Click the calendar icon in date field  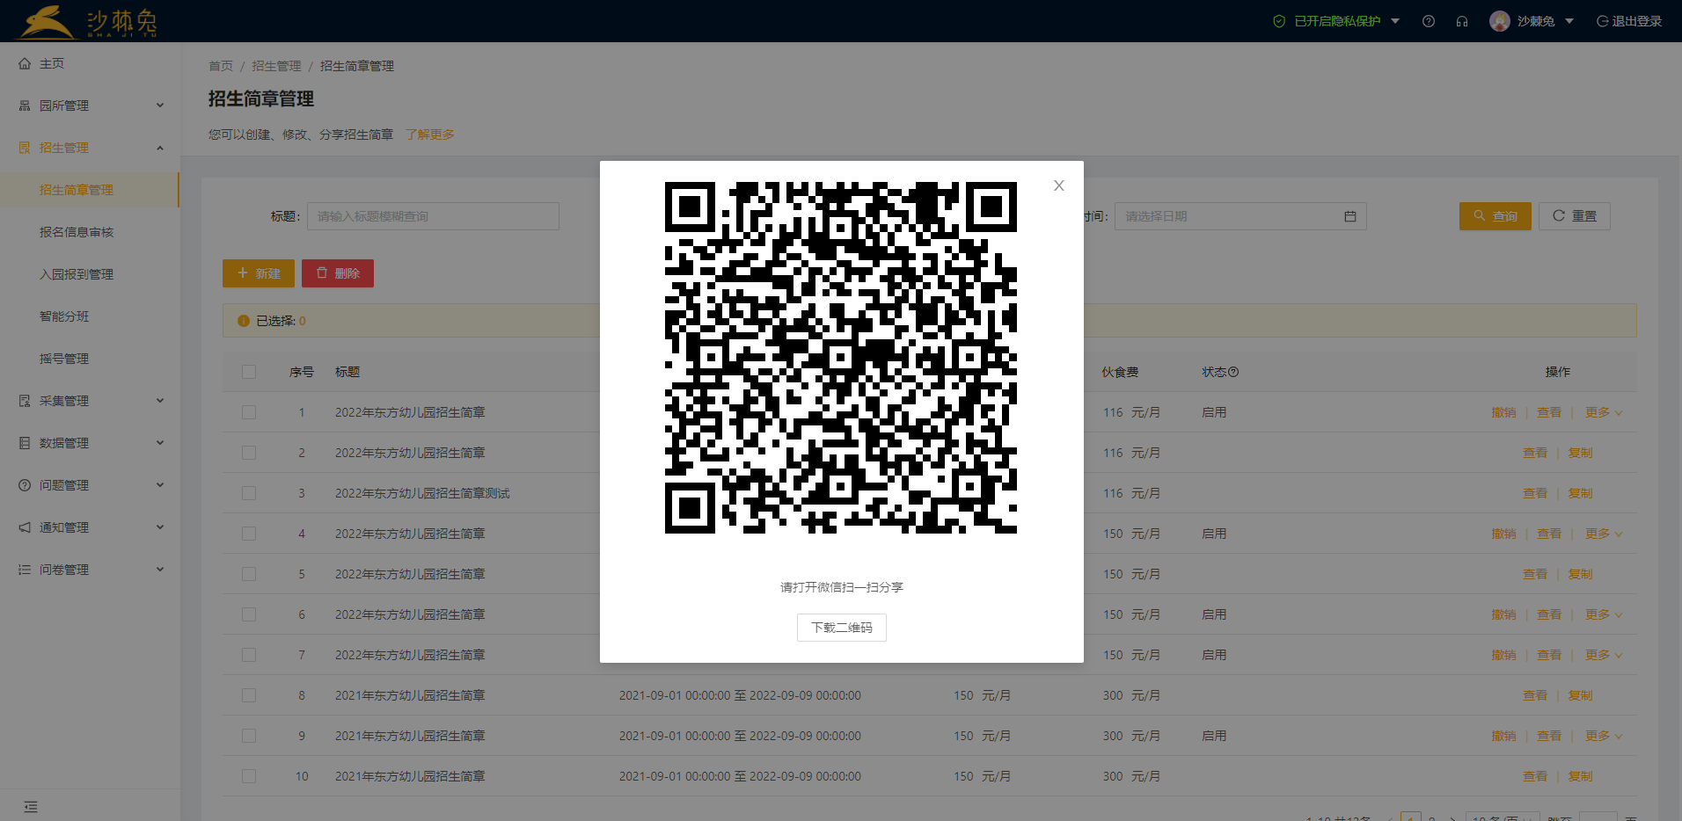coord(1350,216)
